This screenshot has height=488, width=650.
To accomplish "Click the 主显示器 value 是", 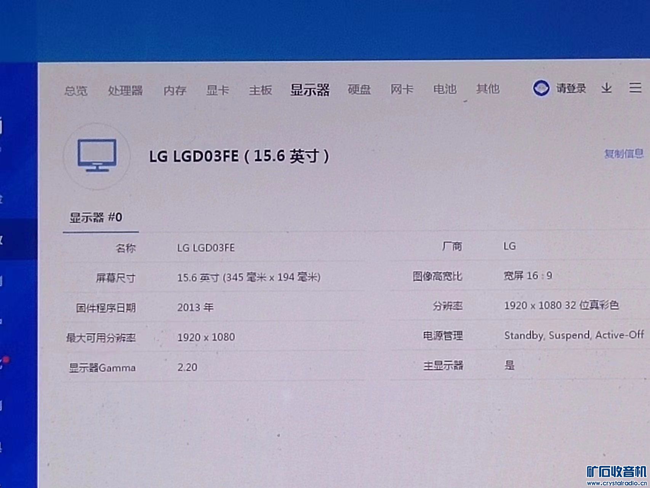I will (x=509, y=365).
